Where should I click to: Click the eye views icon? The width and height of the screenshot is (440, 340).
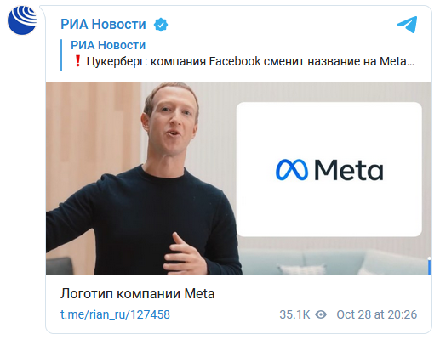coord(321,314)
